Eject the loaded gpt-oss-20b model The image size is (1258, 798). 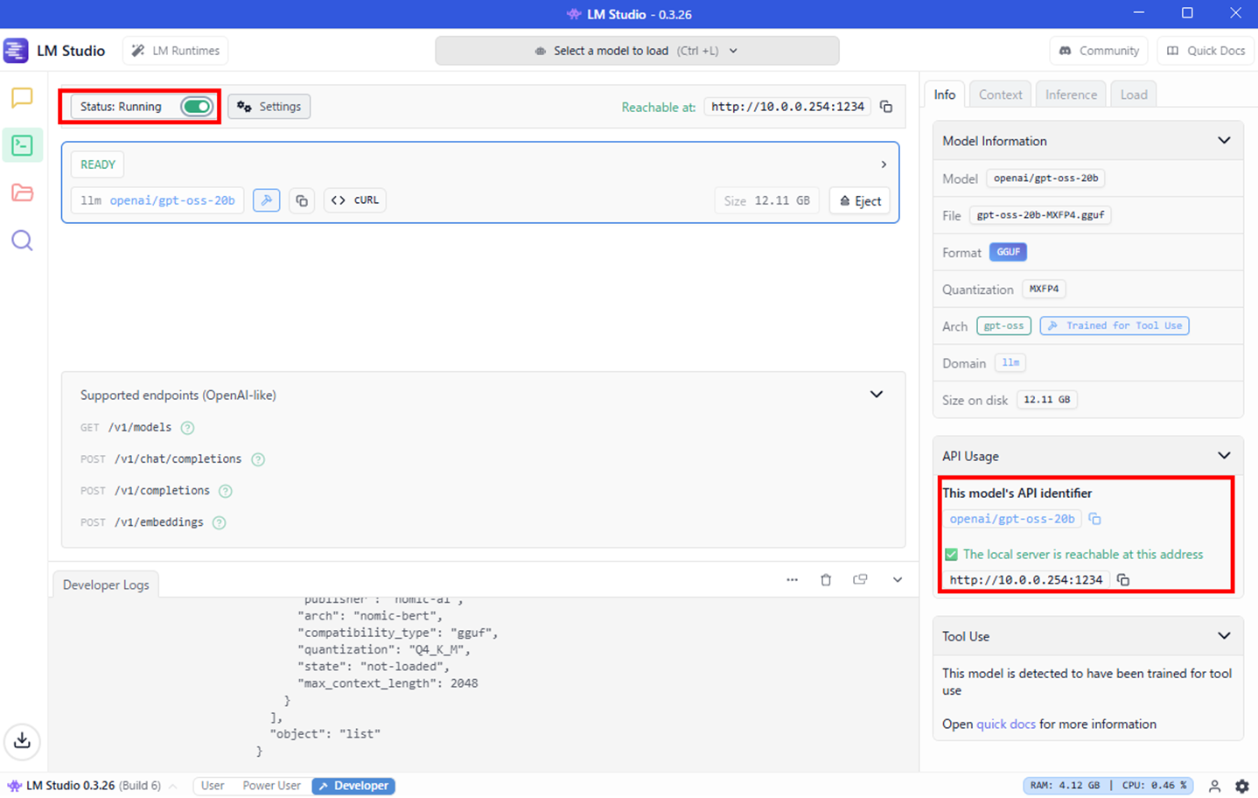860,200
